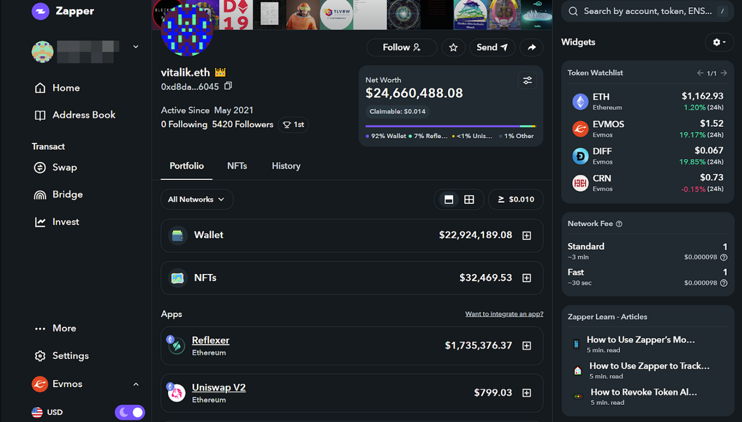Expand the Uniswap V2 row

click(x=527, y=393)
